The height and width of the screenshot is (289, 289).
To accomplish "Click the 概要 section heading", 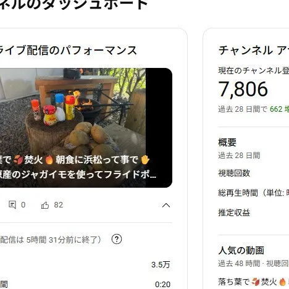I will [x=227, y=143].
